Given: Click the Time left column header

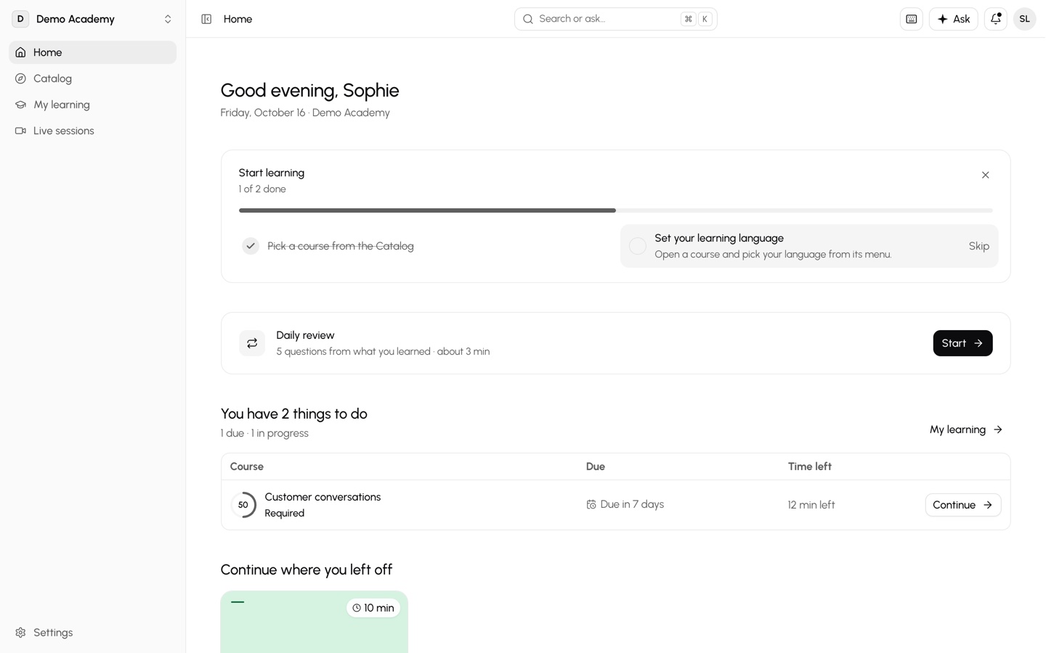Looking at the screenshot, I should click(810, 467).
